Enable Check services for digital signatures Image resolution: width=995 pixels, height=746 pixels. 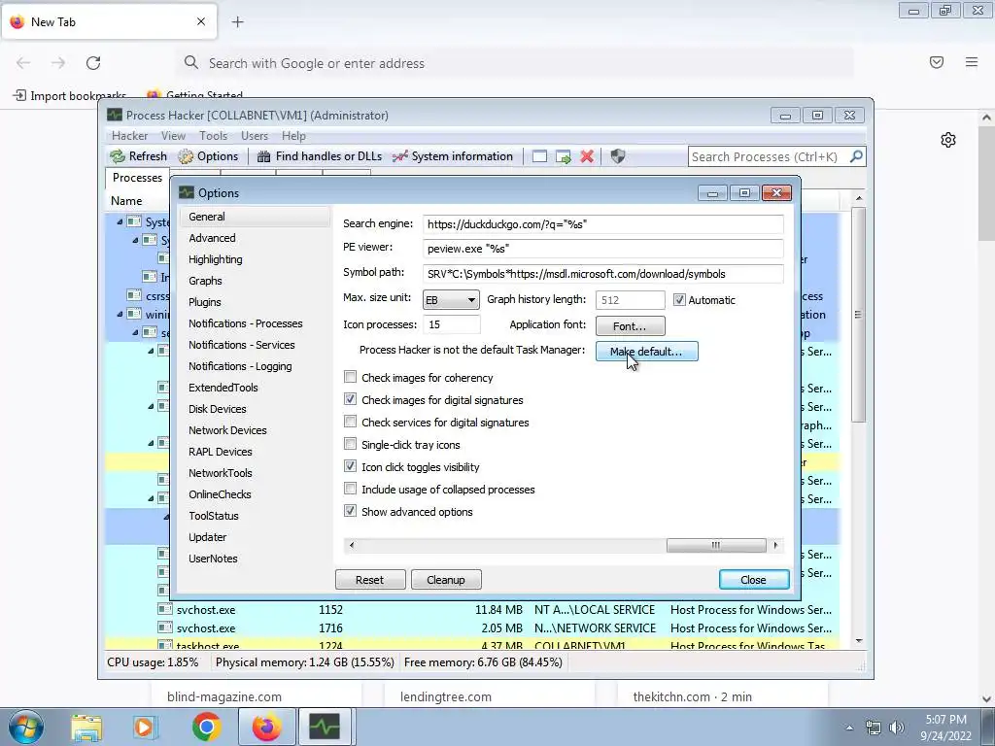[x=350, y=422]
